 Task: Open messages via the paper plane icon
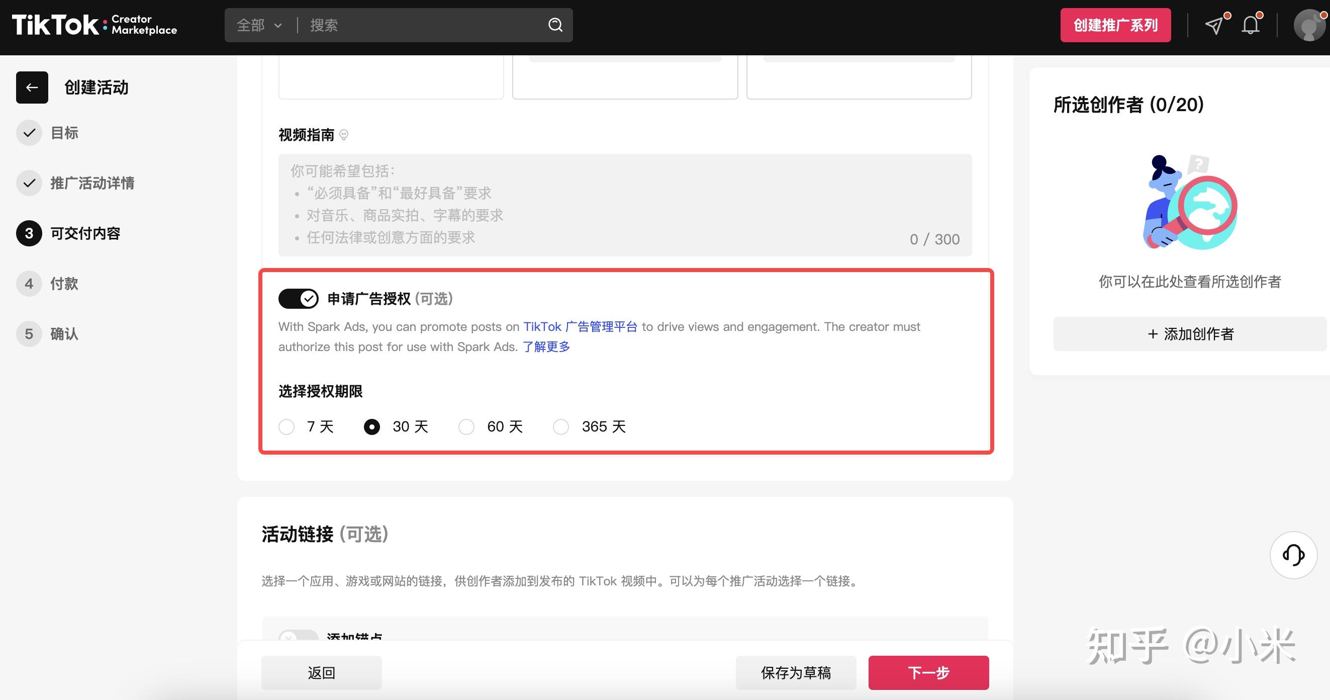click(x=1214, y=24)
